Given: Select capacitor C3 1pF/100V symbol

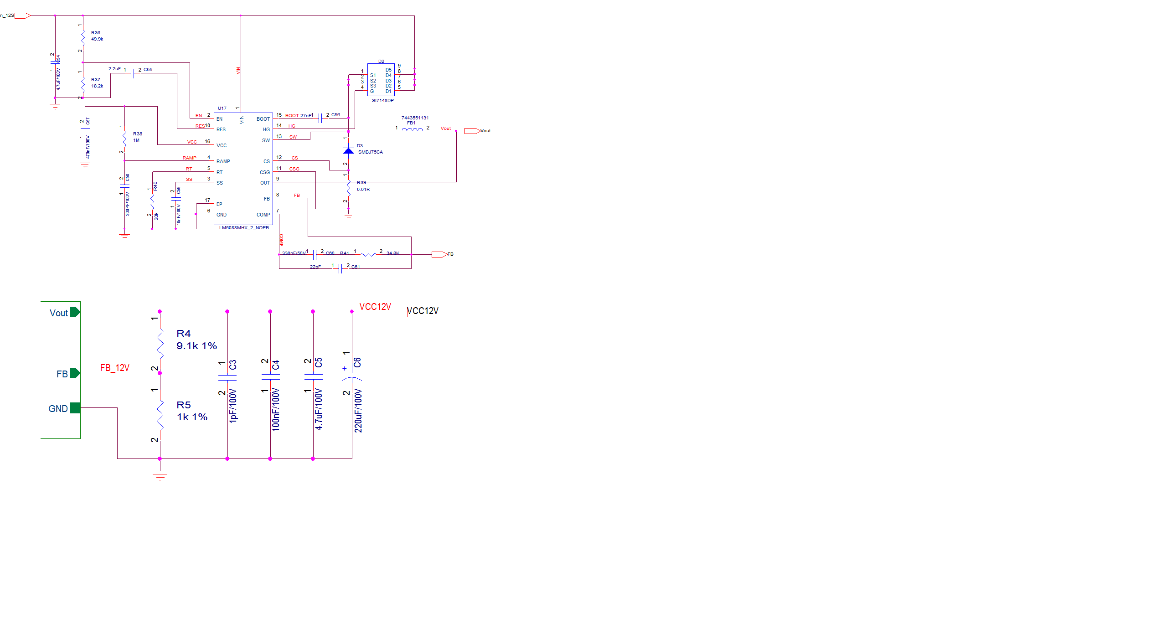Looking at the screenshot, I should pyautogui.click(x=227, y=377).
